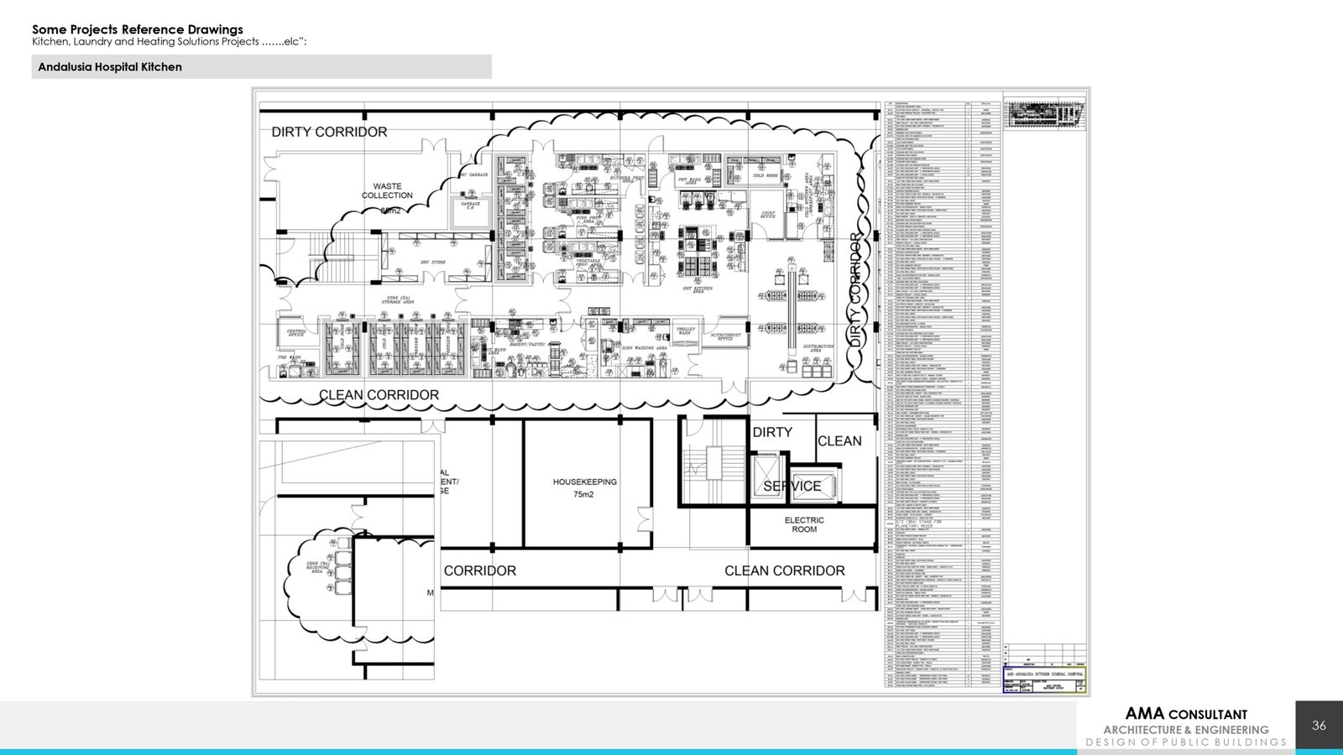Click the Andalusia Hospital Kitchen title bar
This screenshot has height=755, width=1343.
[x=261, y=67]
